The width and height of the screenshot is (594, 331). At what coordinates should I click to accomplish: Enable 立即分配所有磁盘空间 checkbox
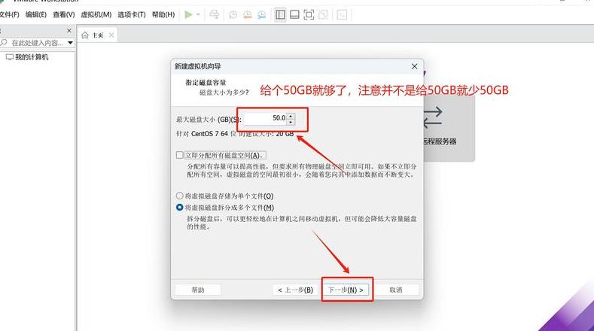(x=180, y=155)
